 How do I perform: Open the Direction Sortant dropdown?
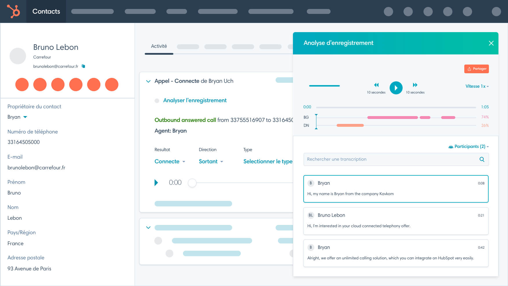click(x=211, y=162)
